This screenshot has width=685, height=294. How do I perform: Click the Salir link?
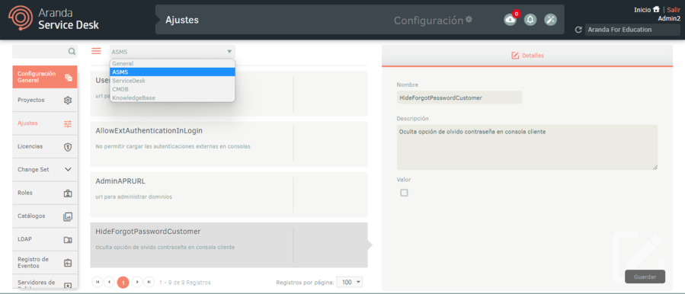(674, 10)
